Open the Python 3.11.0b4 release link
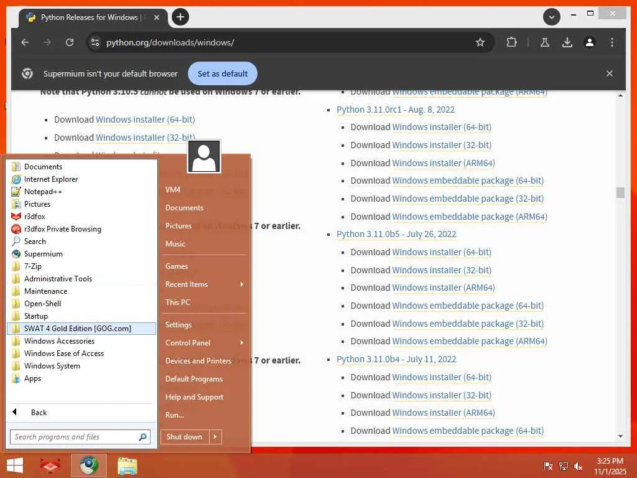 [396, 359]
